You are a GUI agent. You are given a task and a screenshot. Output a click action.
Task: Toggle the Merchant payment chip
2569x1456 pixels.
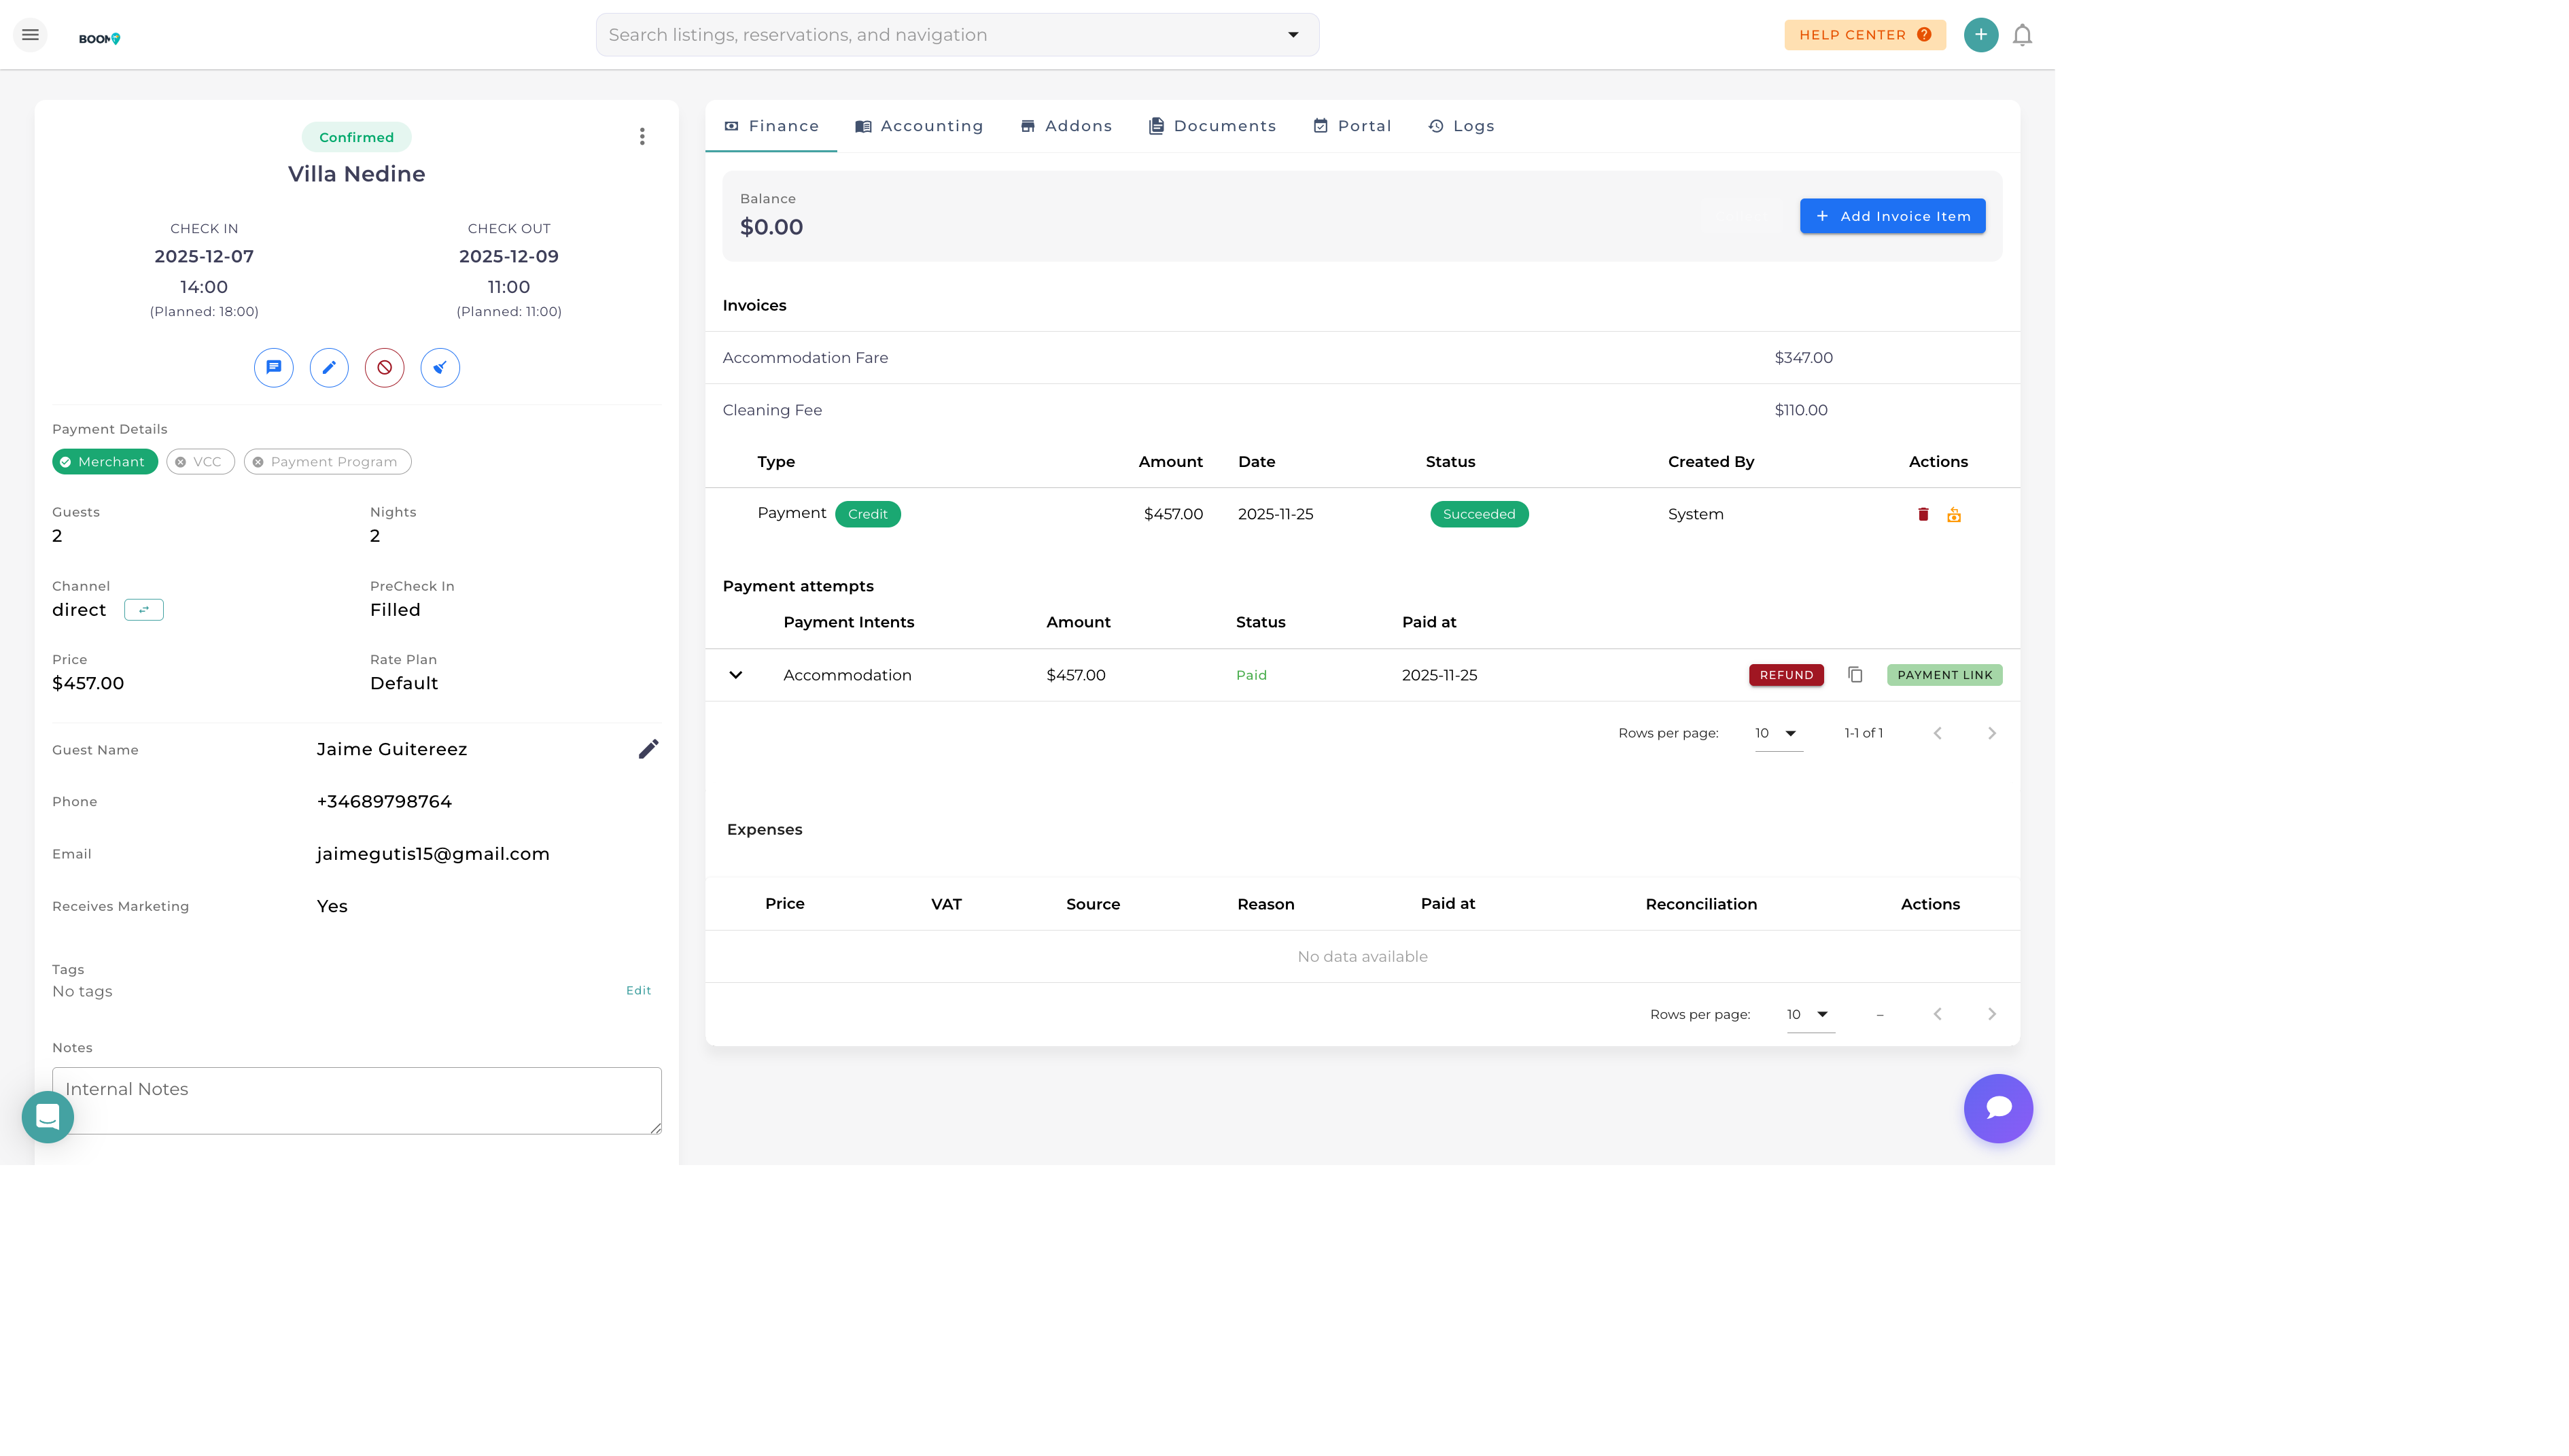tap(104, 462)
